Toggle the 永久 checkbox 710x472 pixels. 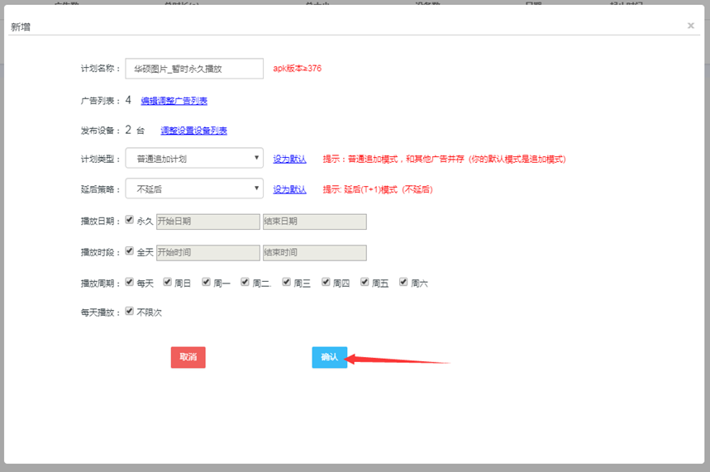(x=130, y=221)
